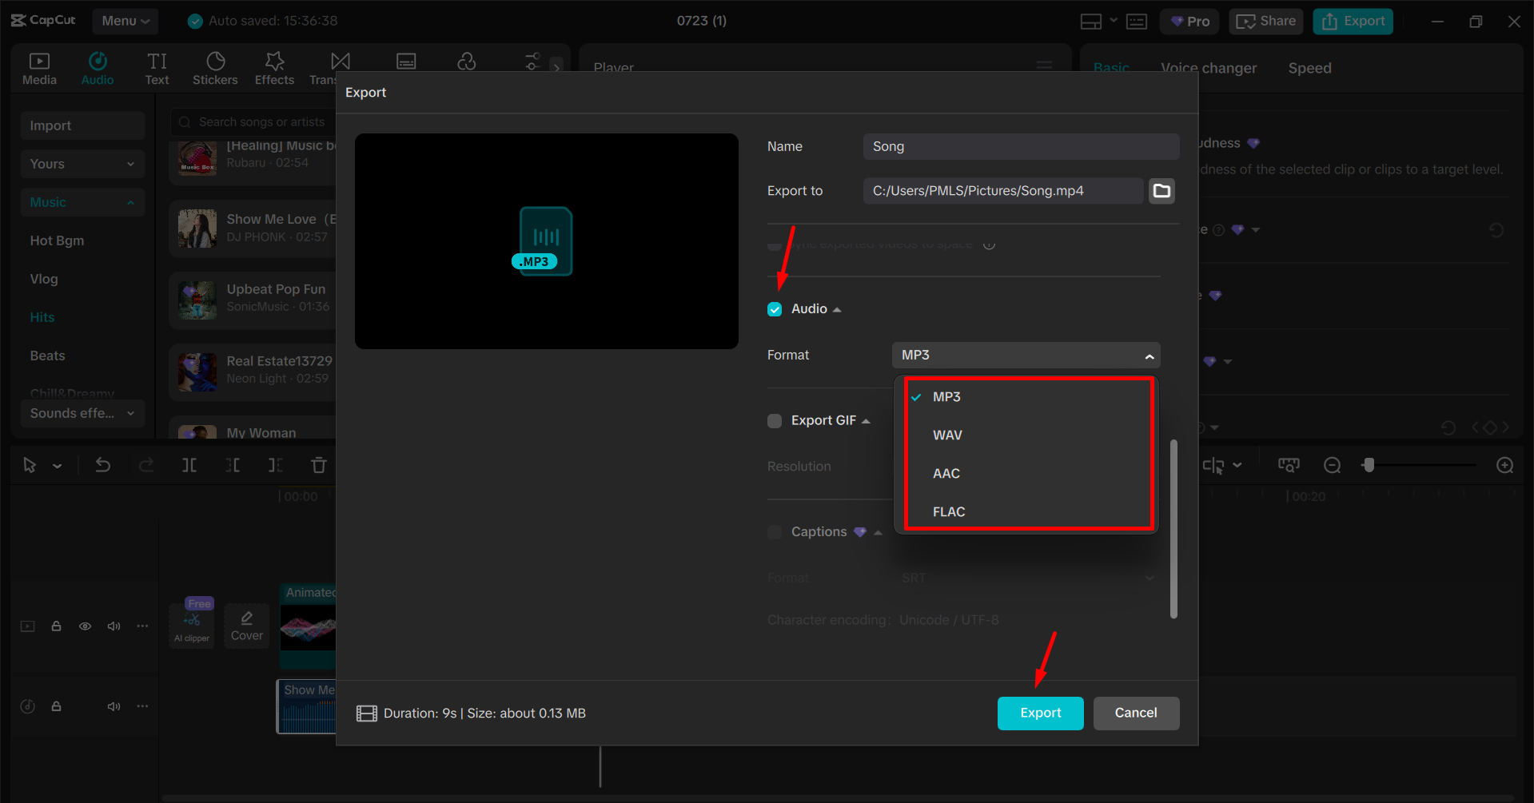Screen dimensions: 1534x803
Task: Collapse the Music category in the sidebar
Action: coord(129,202)
